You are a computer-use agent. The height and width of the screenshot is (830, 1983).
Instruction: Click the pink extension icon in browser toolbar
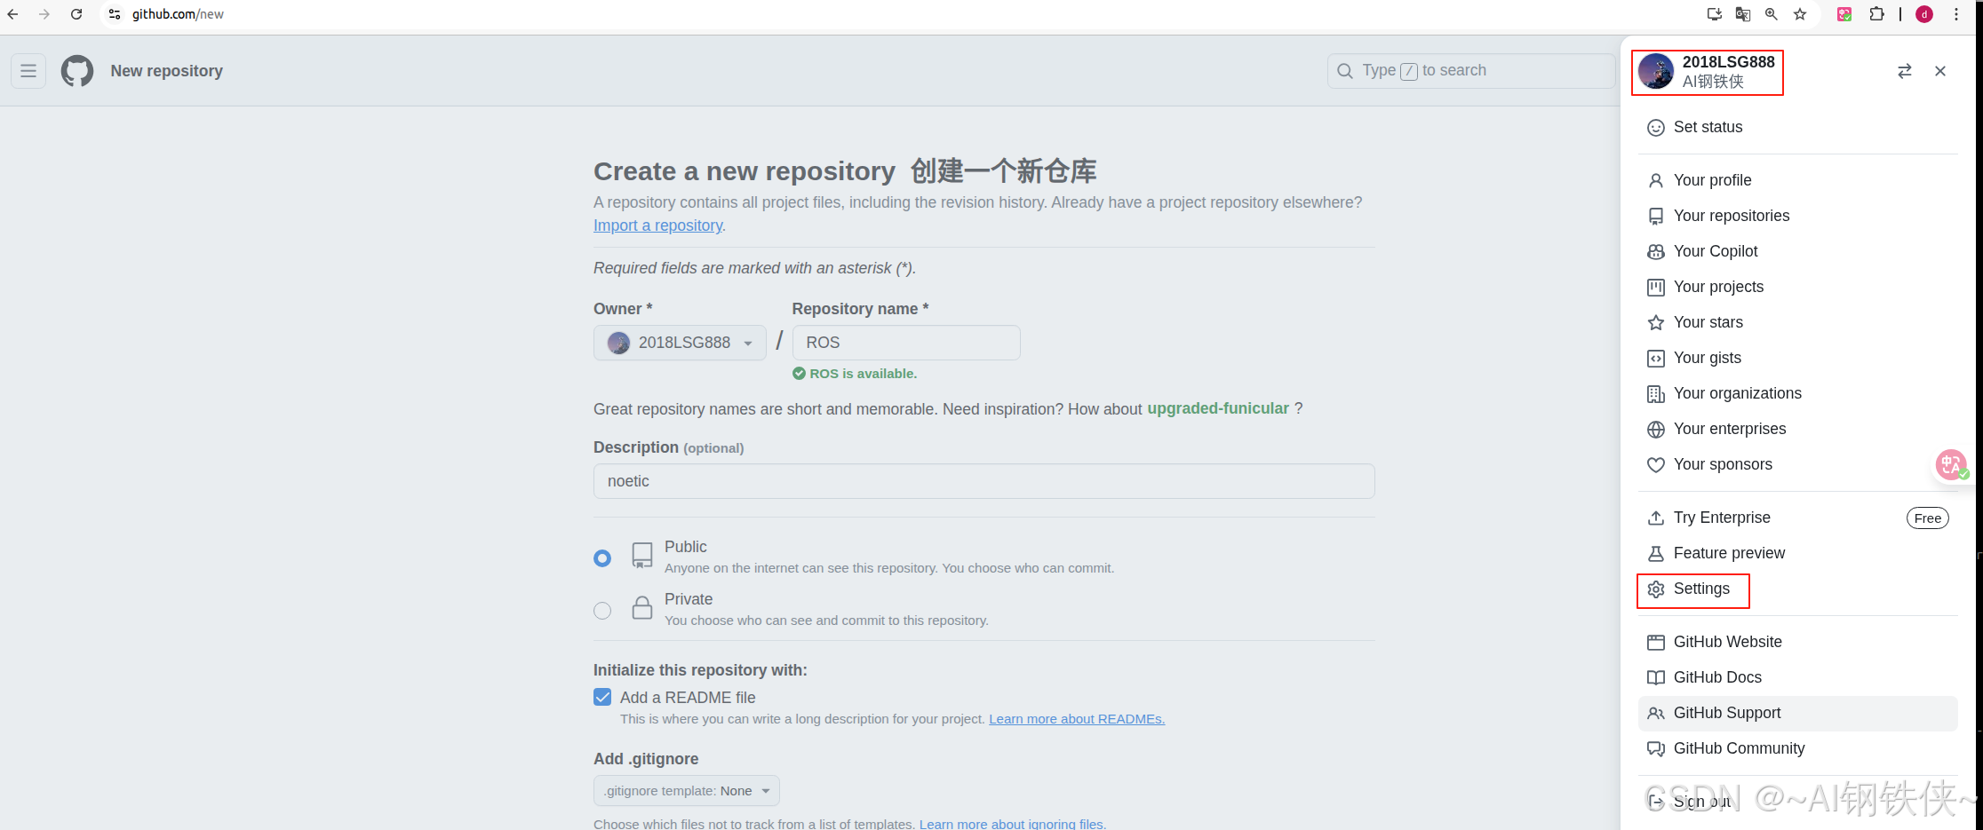[x=1844, y=14]
